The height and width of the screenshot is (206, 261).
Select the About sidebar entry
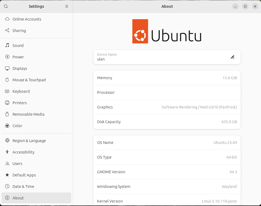(x=36, y=198)
